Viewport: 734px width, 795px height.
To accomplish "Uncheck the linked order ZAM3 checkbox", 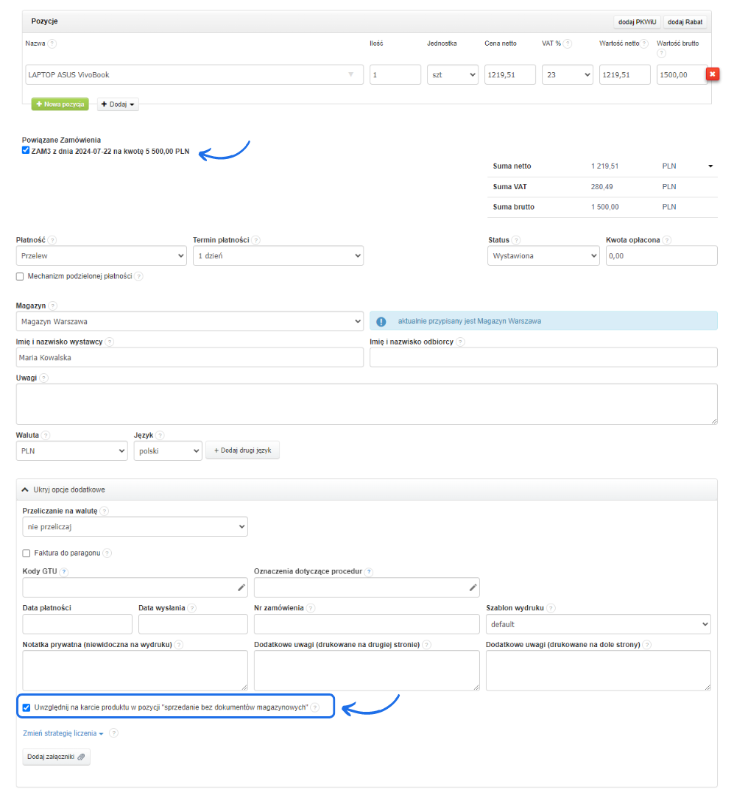I will (26, 151).
